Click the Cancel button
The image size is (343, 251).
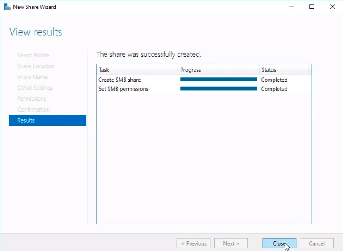click(317, 243)
